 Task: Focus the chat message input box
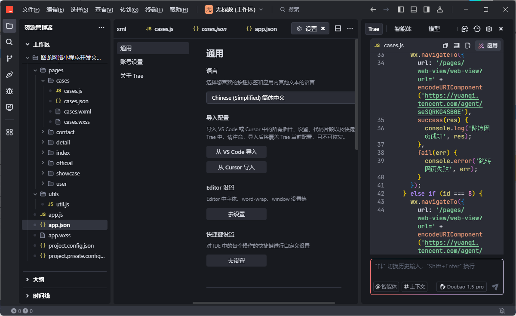point(436,267)
